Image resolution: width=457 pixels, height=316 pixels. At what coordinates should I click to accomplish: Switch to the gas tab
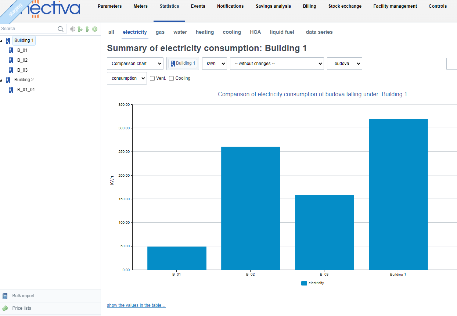[x=160, y=32]
